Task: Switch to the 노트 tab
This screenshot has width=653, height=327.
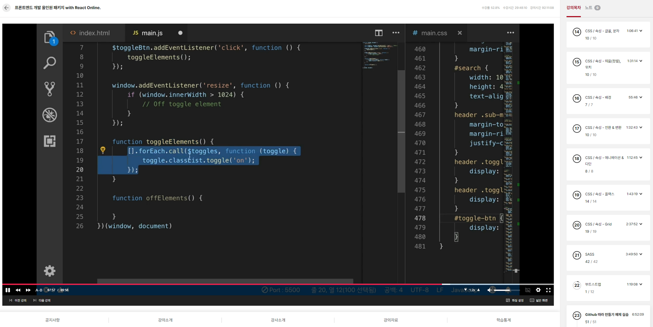Action: pos(589,8)
